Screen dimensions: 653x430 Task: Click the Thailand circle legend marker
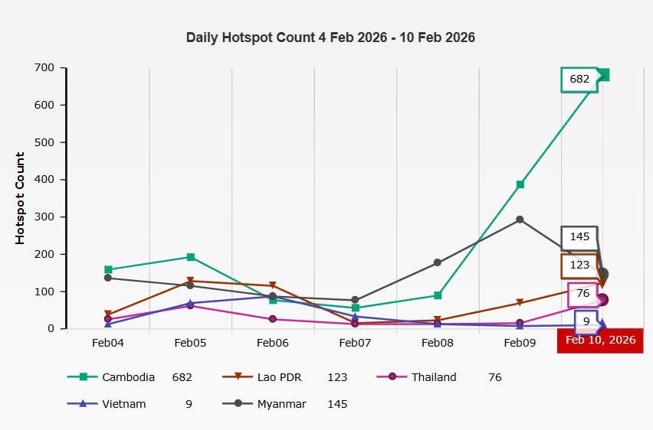coord(393,377)
